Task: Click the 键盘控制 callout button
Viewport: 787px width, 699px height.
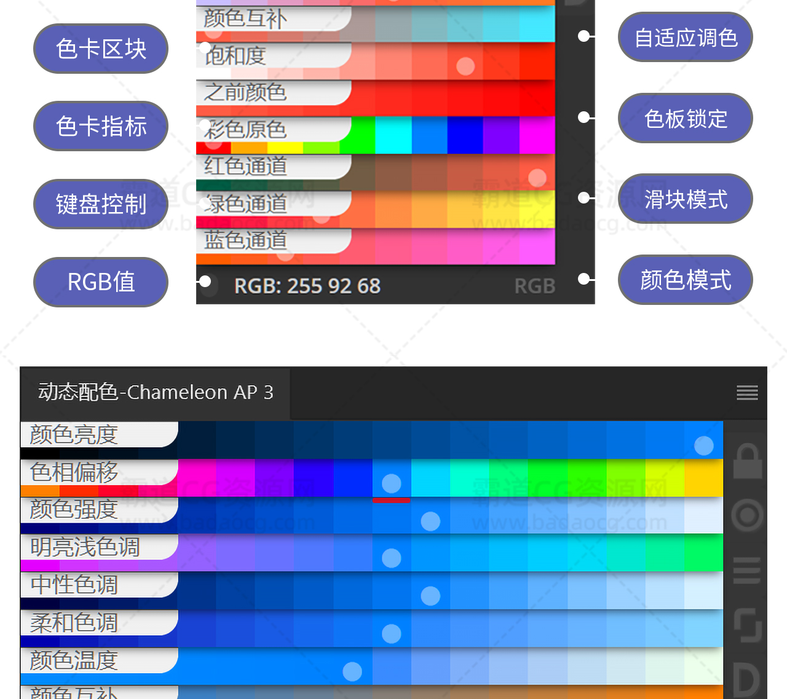Action: pyautogui.click(x=101, y=204)
